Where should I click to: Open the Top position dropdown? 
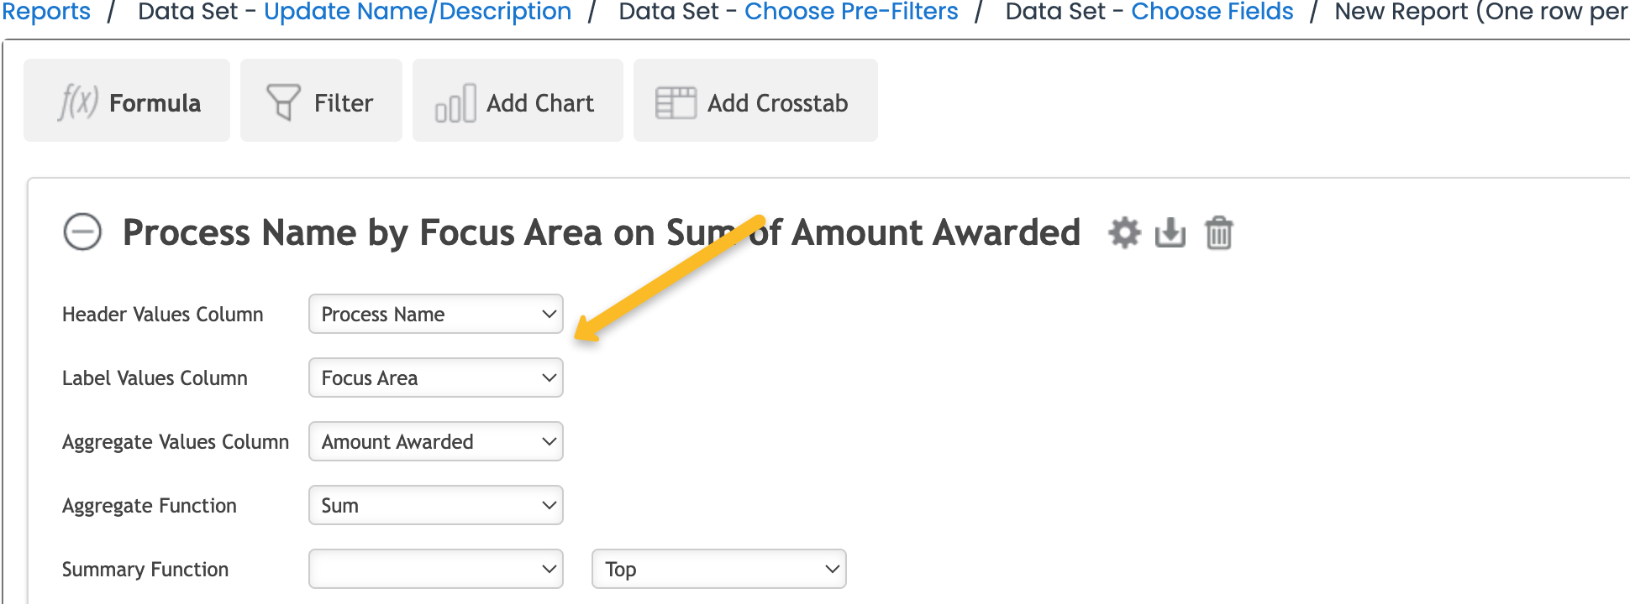[x=719, y=569]
